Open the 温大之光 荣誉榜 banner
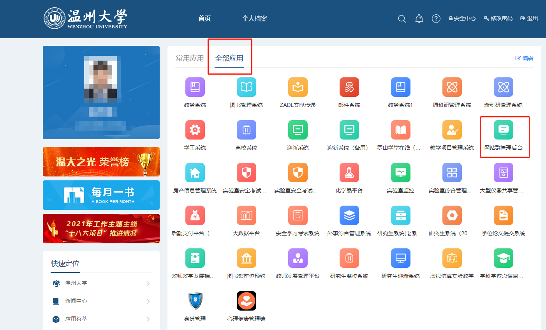The image size is (546, 330). coord(101,162)
